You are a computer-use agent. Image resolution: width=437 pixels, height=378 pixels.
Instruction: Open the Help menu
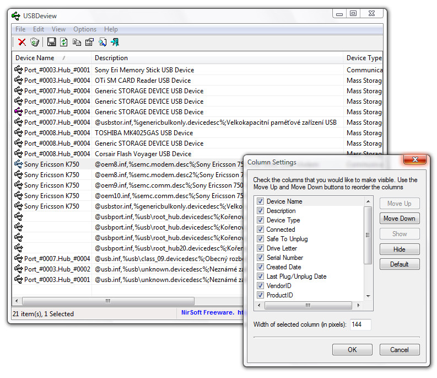click(111, 29)
